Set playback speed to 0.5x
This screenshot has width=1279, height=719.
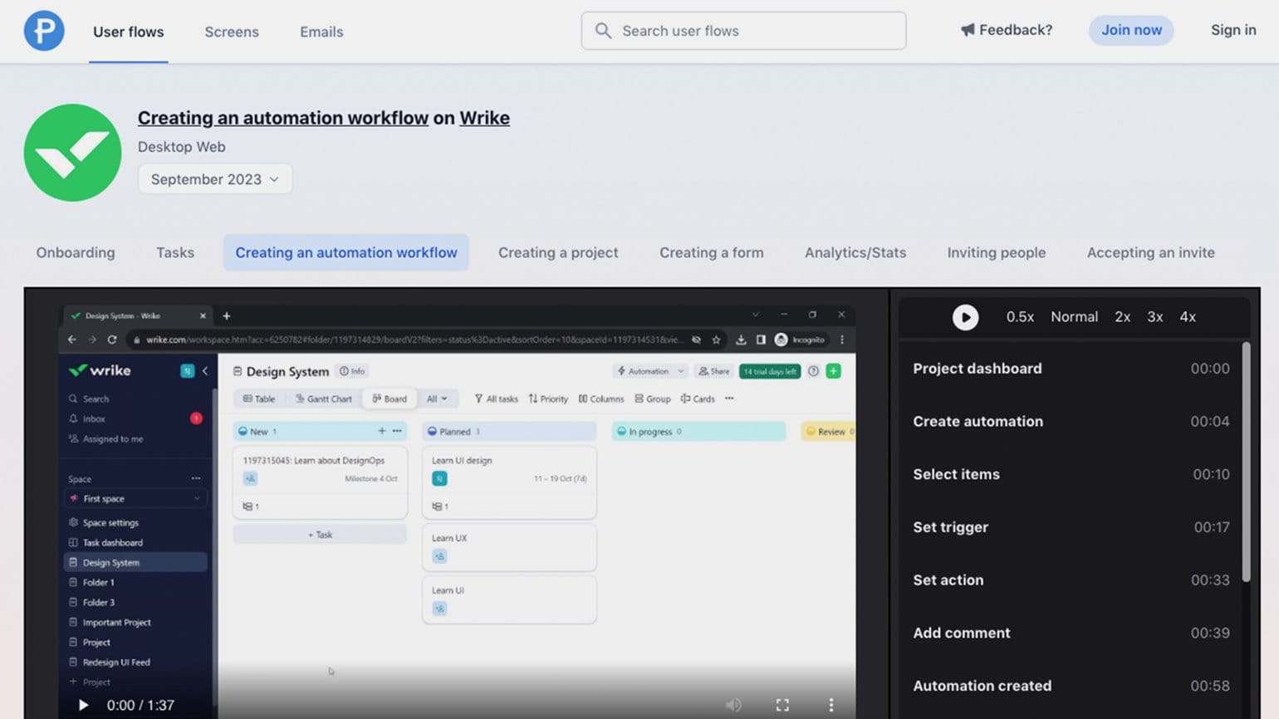pyautogui.click(x=1020, y=317)
